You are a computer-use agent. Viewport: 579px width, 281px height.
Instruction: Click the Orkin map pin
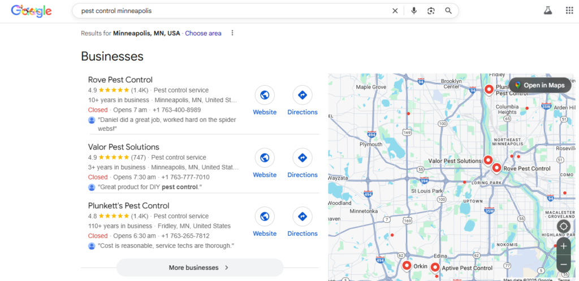[x=407, y=265]
